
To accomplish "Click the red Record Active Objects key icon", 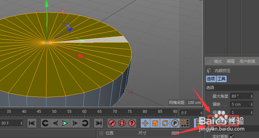I will click(112, 123).
